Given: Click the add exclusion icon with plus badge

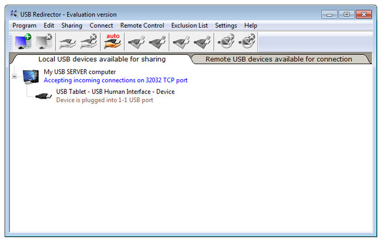Looking at the screenshot, I should point(226,41).
